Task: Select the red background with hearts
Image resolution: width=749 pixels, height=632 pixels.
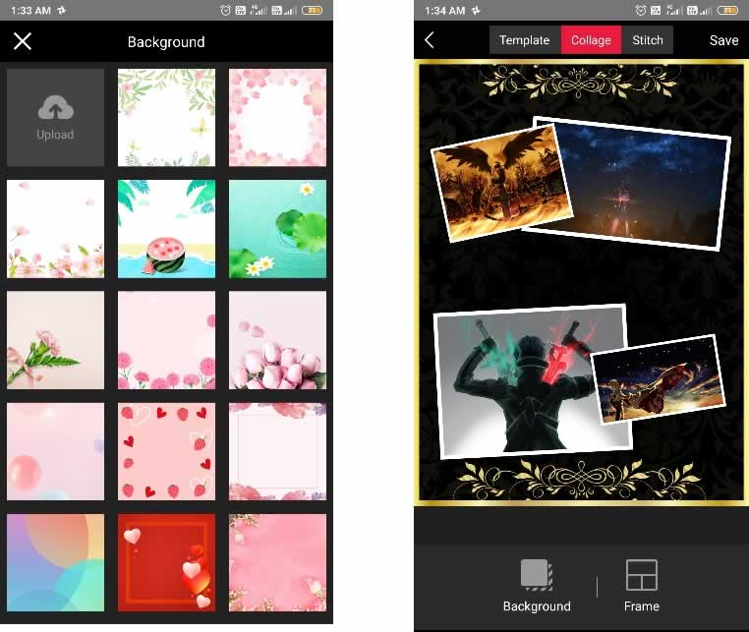Action: coord(166,563)
